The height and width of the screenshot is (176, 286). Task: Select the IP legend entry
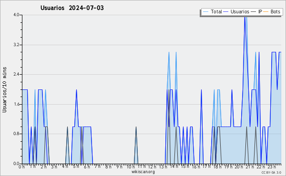point(256,12)
